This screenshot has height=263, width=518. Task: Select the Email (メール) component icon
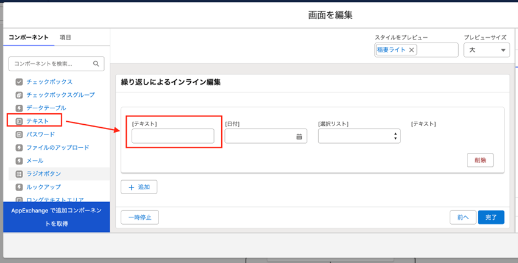coord(20,161)
